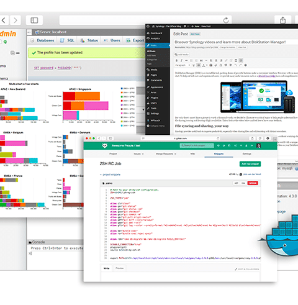
Task: Click the share icon in GitLab Safari window
Action: pos(252,138)
